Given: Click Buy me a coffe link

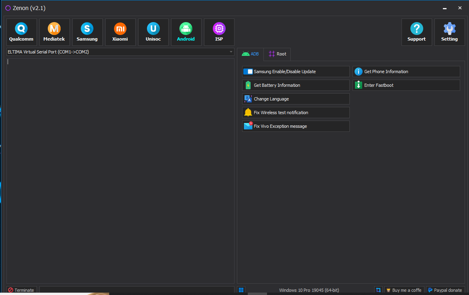Looking at the screenshot, I should pyautogui.click(x=404, y=290).
